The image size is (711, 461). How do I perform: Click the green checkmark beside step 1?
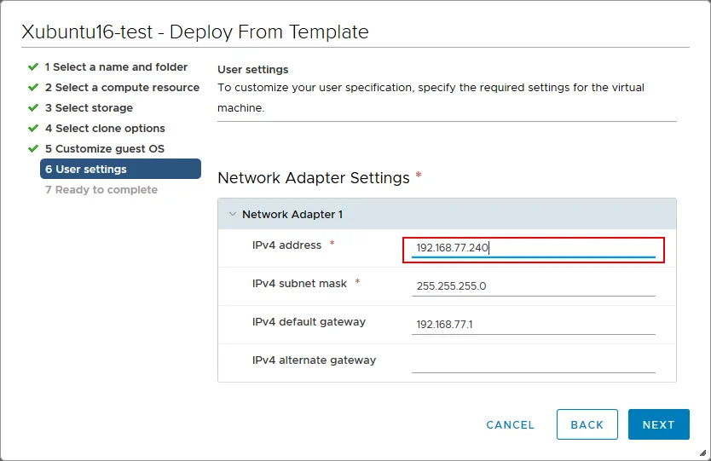pyautogui.click(x=33, y=66)
